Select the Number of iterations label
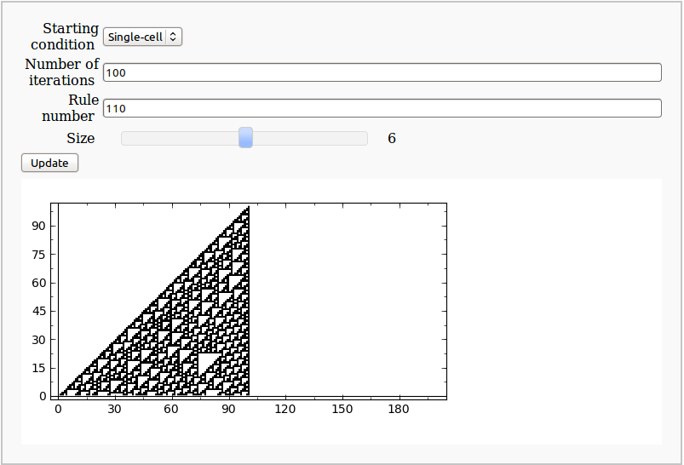Viewport: 684px width, 465px height. pos(61,72)
